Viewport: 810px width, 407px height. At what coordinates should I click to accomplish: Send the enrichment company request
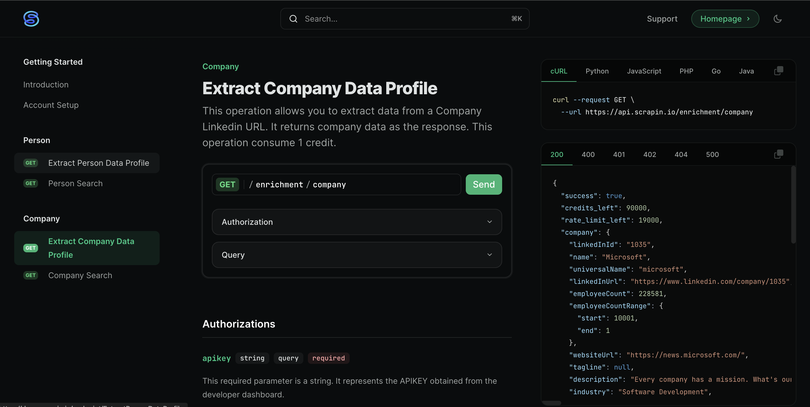[484, 184]
